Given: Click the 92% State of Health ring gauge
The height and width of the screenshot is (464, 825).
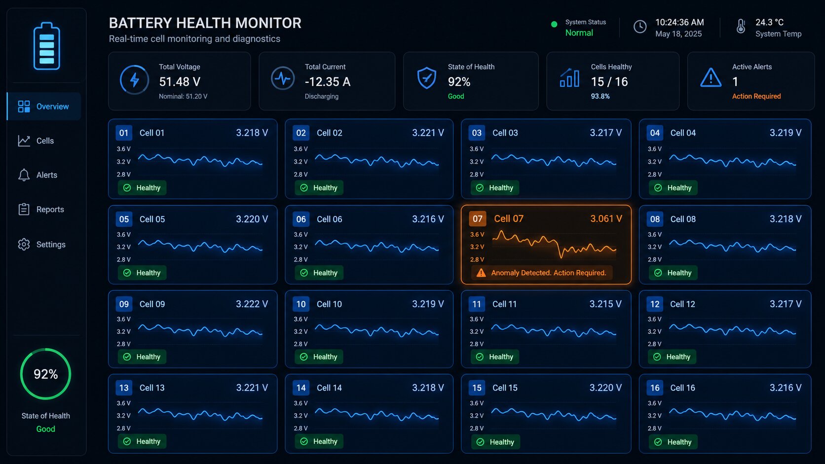Looking at the screenshot, I should [45, 374].
